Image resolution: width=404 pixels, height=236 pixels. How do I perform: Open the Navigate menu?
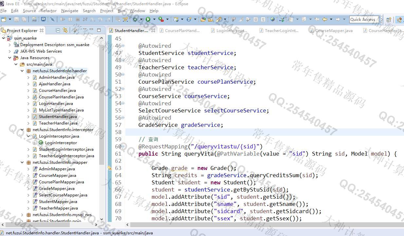70,10
